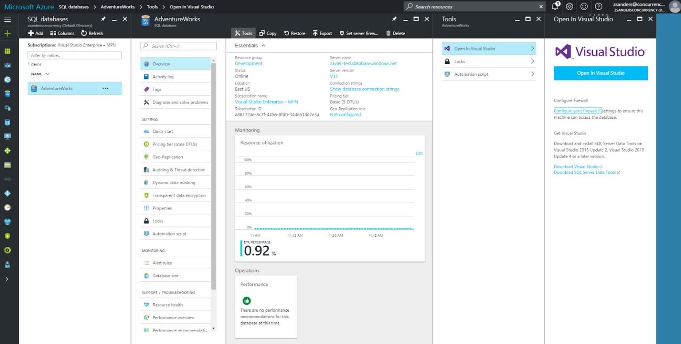Image resolution: width=681 pixels, height=344 pixels.
Task: Click the AdventureWorks breadcrumb at top
Action: coord(117,7)
